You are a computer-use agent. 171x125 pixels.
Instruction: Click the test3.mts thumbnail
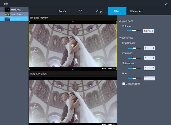[x=7, y=9]
